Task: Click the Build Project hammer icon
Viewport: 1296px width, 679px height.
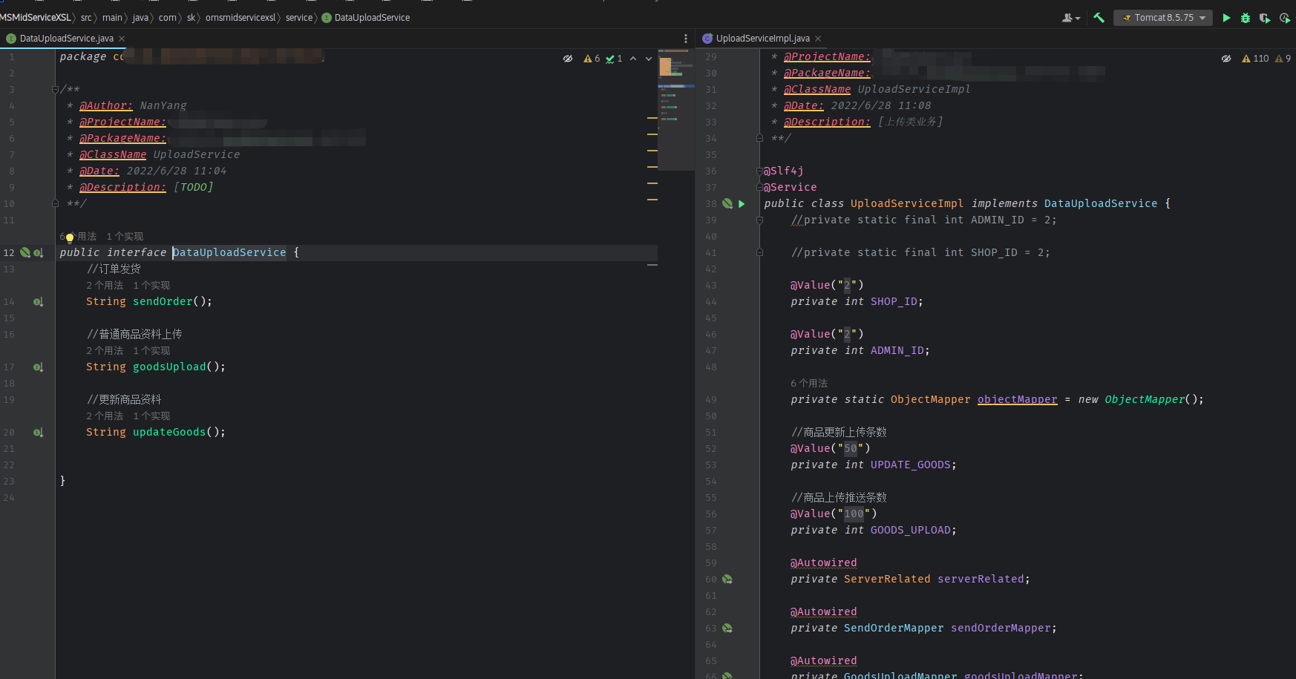Action: pos(1099,18)
